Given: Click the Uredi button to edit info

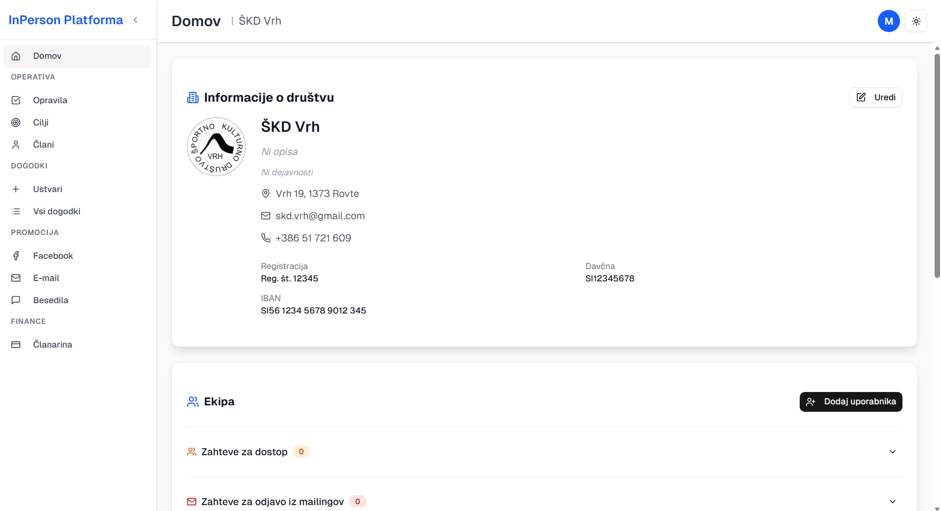Looking at the screenshot, I should 875,97.
